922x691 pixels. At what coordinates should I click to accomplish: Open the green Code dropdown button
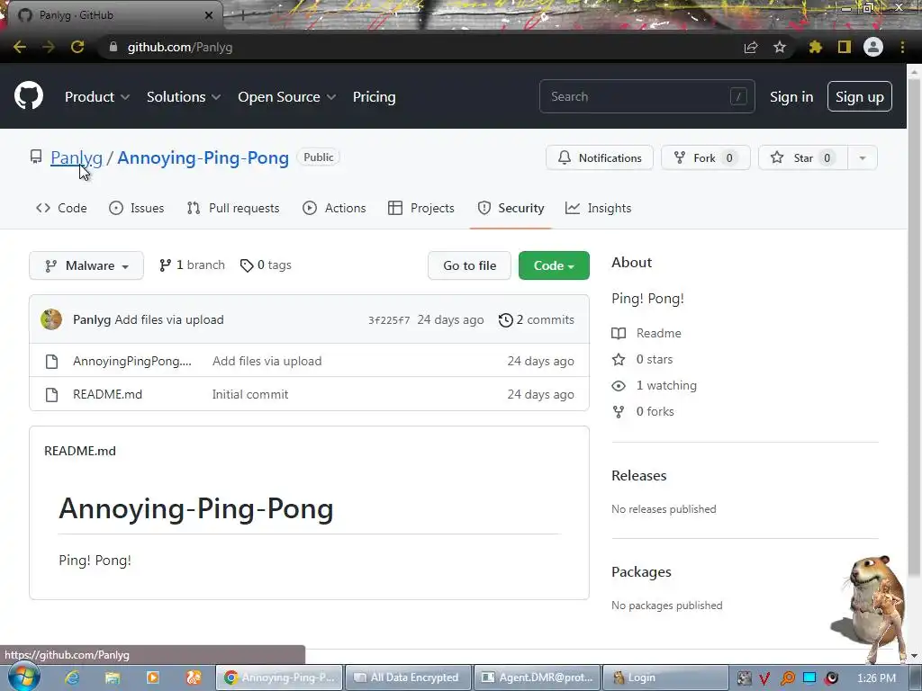(x=554, y=265)
